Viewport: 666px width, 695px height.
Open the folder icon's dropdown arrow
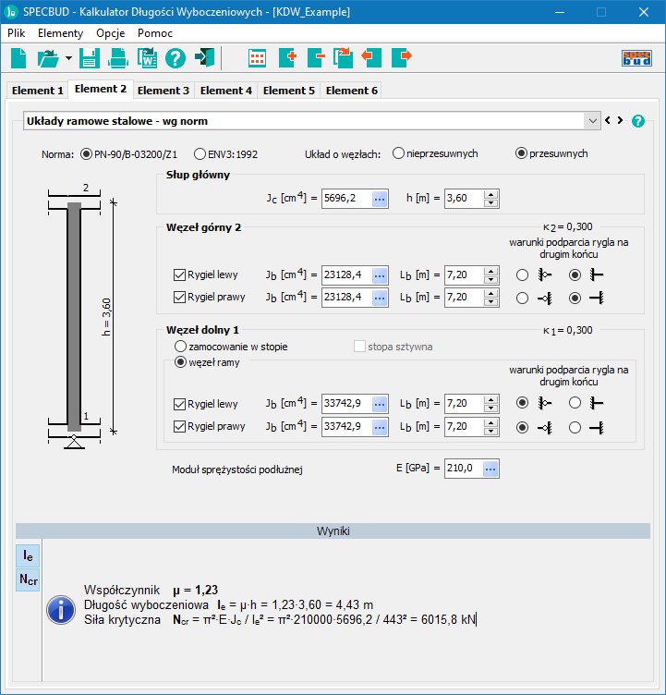[69, 58]
